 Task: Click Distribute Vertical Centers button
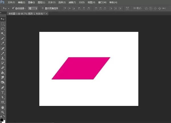[100, 8]
